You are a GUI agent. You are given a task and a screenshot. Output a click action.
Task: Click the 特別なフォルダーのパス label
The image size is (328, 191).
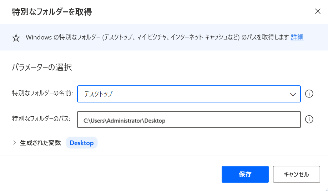pyautogui.click(x=41, y=119)
